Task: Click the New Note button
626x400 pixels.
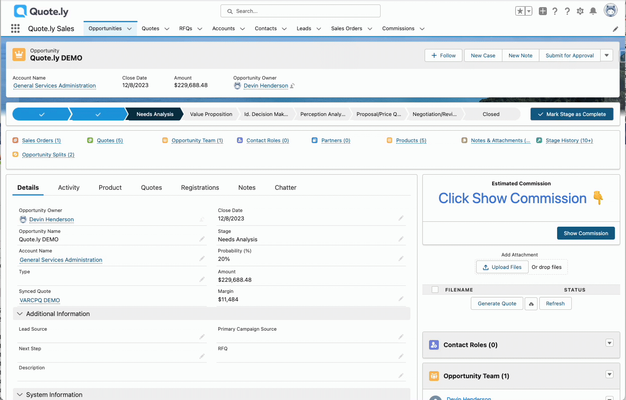Action: click(521, 56)
